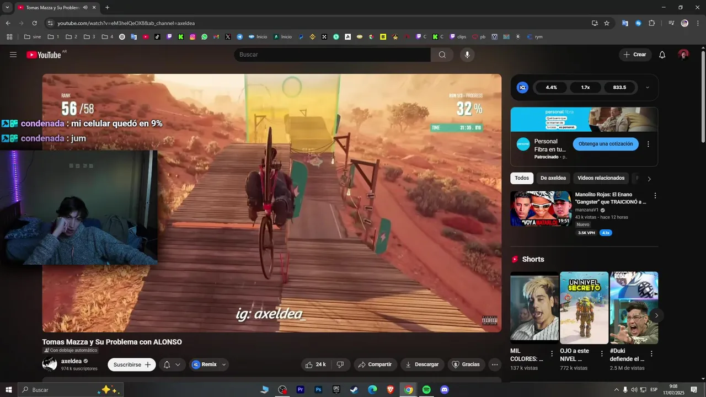Expand the IQ stats panel chevron
The width and height of the screenshot is (706, 397).
[x=648, y=88]
